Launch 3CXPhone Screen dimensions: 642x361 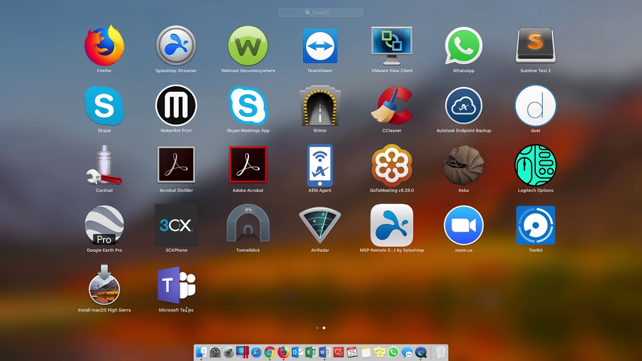click(176, 225)
